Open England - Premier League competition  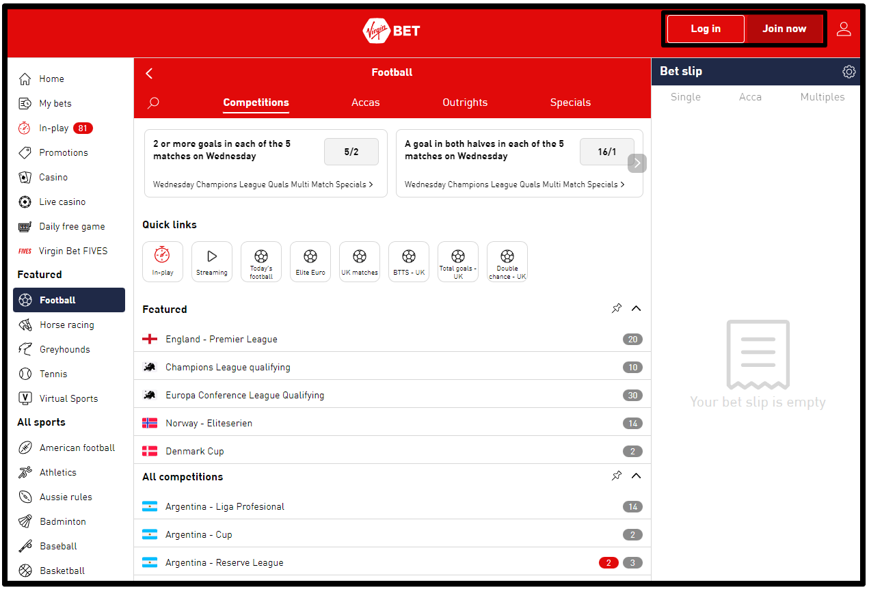[392, 339]
